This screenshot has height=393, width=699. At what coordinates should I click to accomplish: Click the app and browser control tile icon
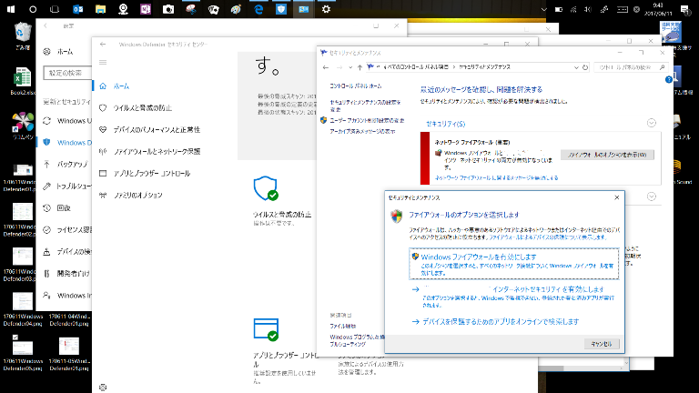coord(266,329)
